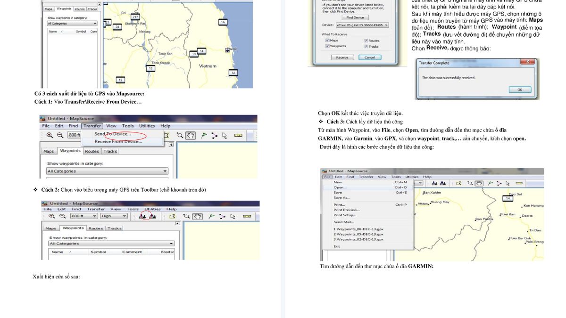Choose Receive From Device in Transfer menu
The height and width of the screenshot is (318, 566).
tap(118, 141)
